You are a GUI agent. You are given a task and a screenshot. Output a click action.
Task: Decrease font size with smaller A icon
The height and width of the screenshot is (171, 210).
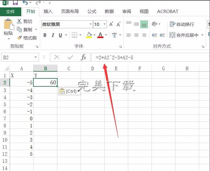tap(118, 24)
